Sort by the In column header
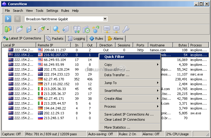 tap(77, 45)
